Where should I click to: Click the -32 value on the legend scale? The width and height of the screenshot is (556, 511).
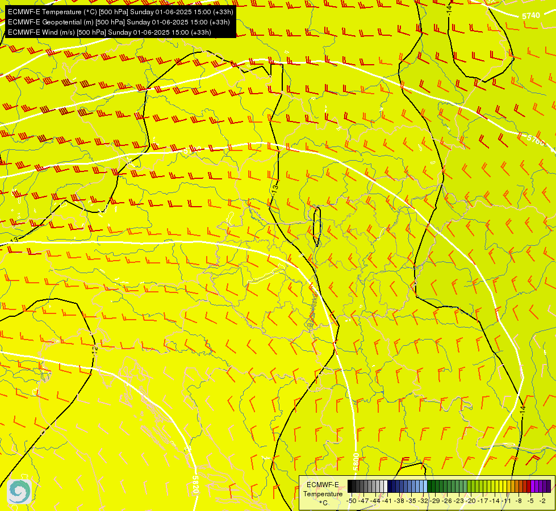pos(423,501)
